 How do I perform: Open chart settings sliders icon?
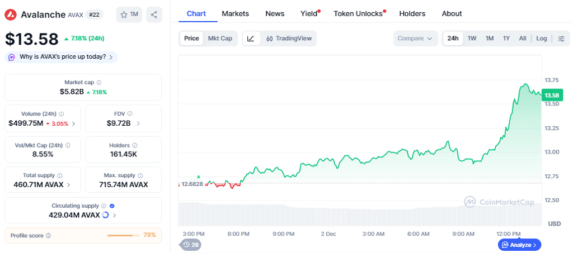pyautogui.click(x=561, y=39)
